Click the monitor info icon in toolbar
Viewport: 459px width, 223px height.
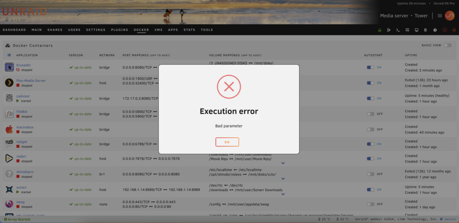coord(417,30)
